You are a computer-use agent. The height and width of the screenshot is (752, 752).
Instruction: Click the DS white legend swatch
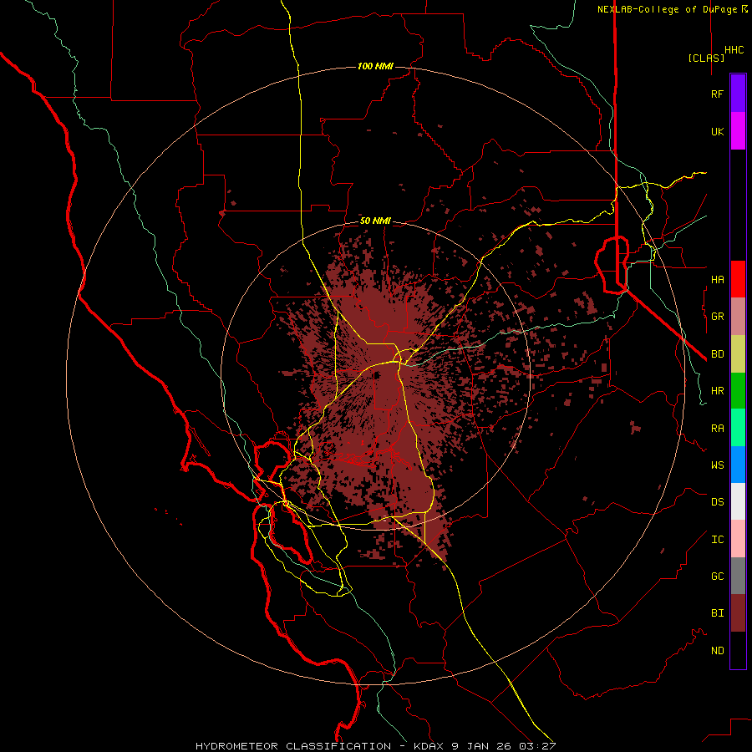pyautogui.click(x=738, y=501)
